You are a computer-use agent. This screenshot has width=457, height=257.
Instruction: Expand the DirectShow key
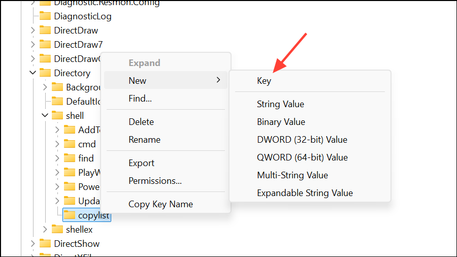33,244
